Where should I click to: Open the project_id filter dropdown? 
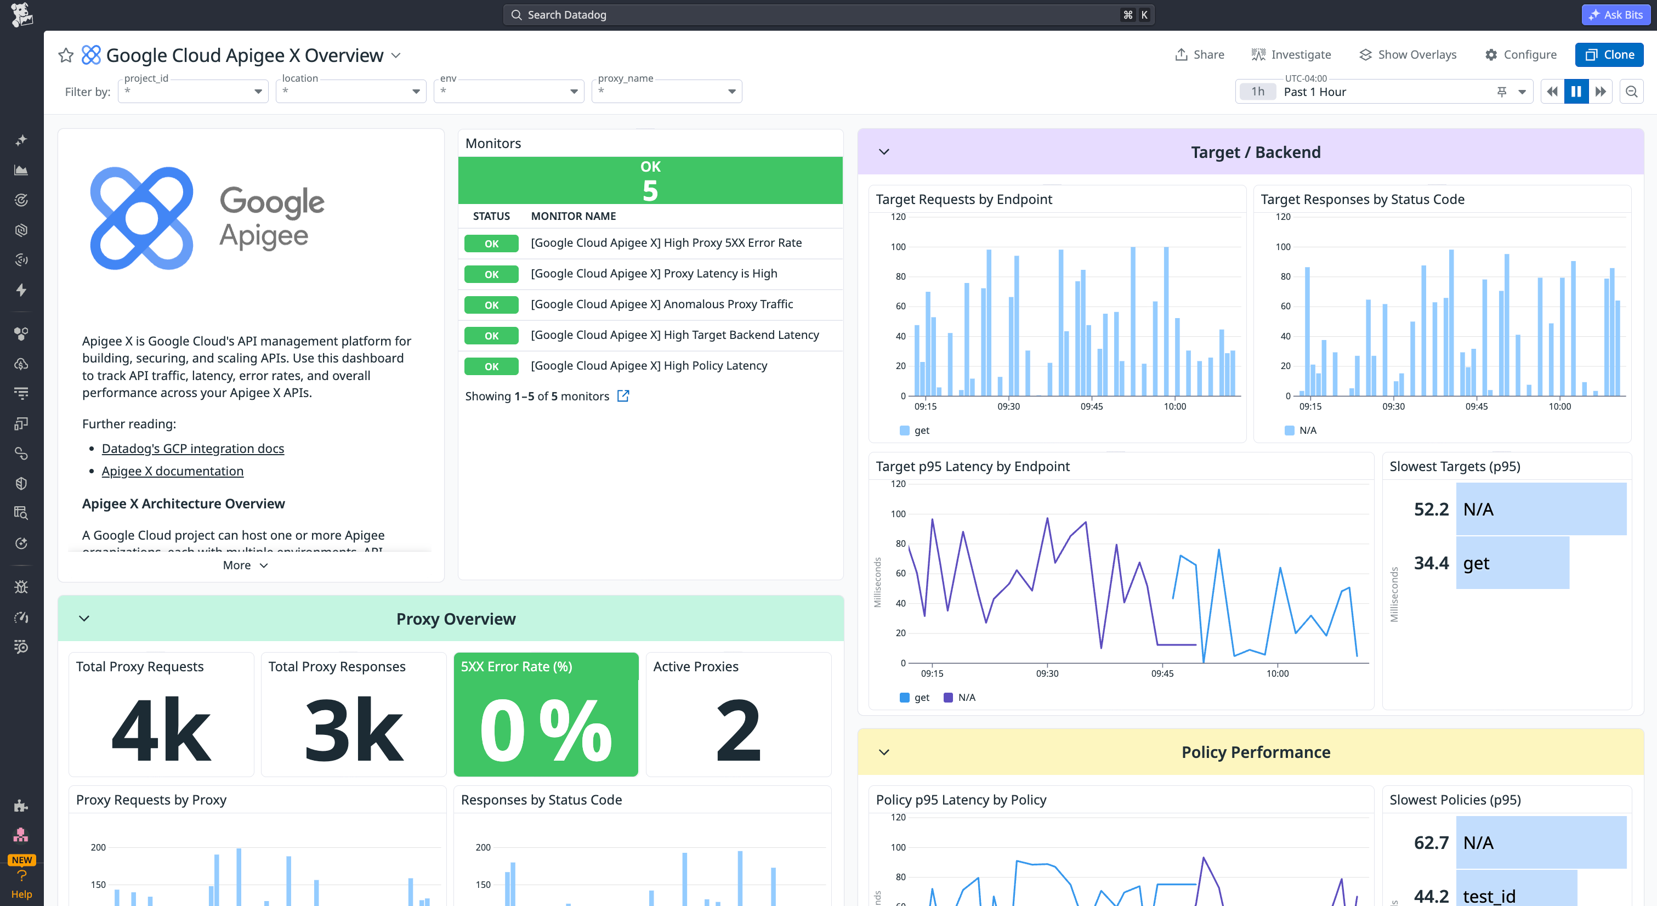point(193,92)
